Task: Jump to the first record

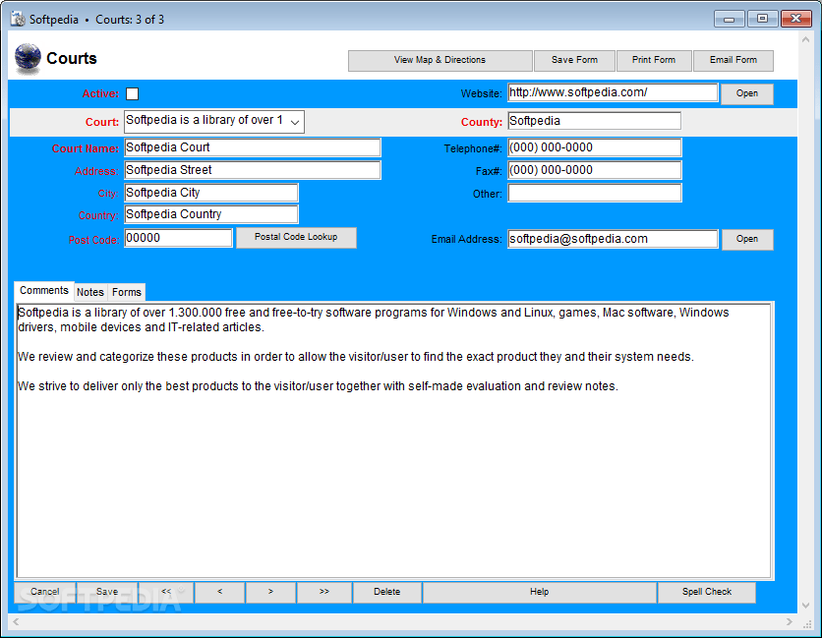Action: pyautogui.click(x=166, y=592)
